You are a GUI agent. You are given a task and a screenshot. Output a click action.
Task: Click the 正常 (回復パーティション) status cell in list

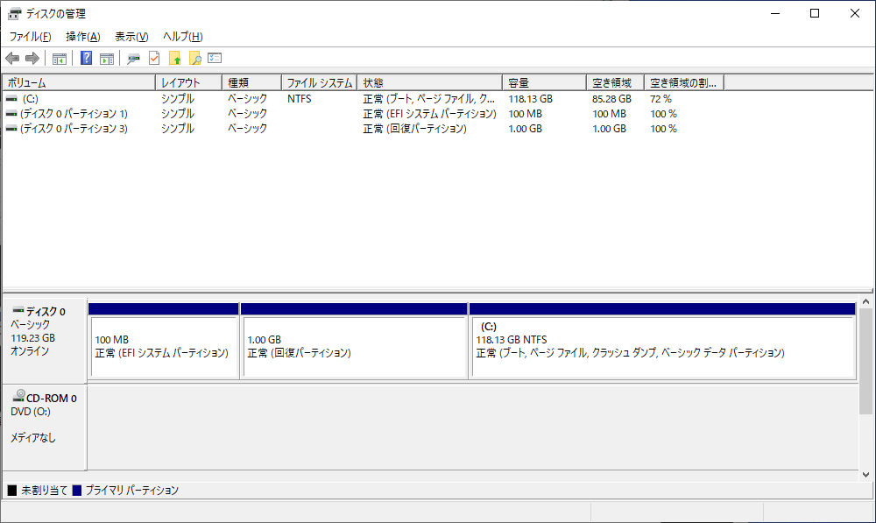point(414,129)
